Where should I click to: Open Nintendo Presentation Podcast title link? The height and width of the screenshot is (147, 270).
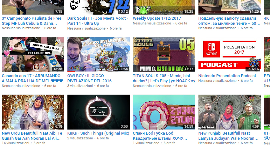(x=227, y=76)
